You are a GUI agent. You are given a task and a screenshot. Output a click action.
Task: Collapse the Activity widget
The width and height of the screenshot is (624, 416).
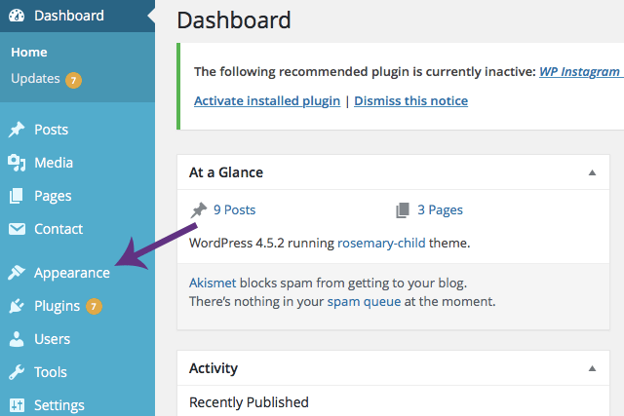click(x=592, y=368)
